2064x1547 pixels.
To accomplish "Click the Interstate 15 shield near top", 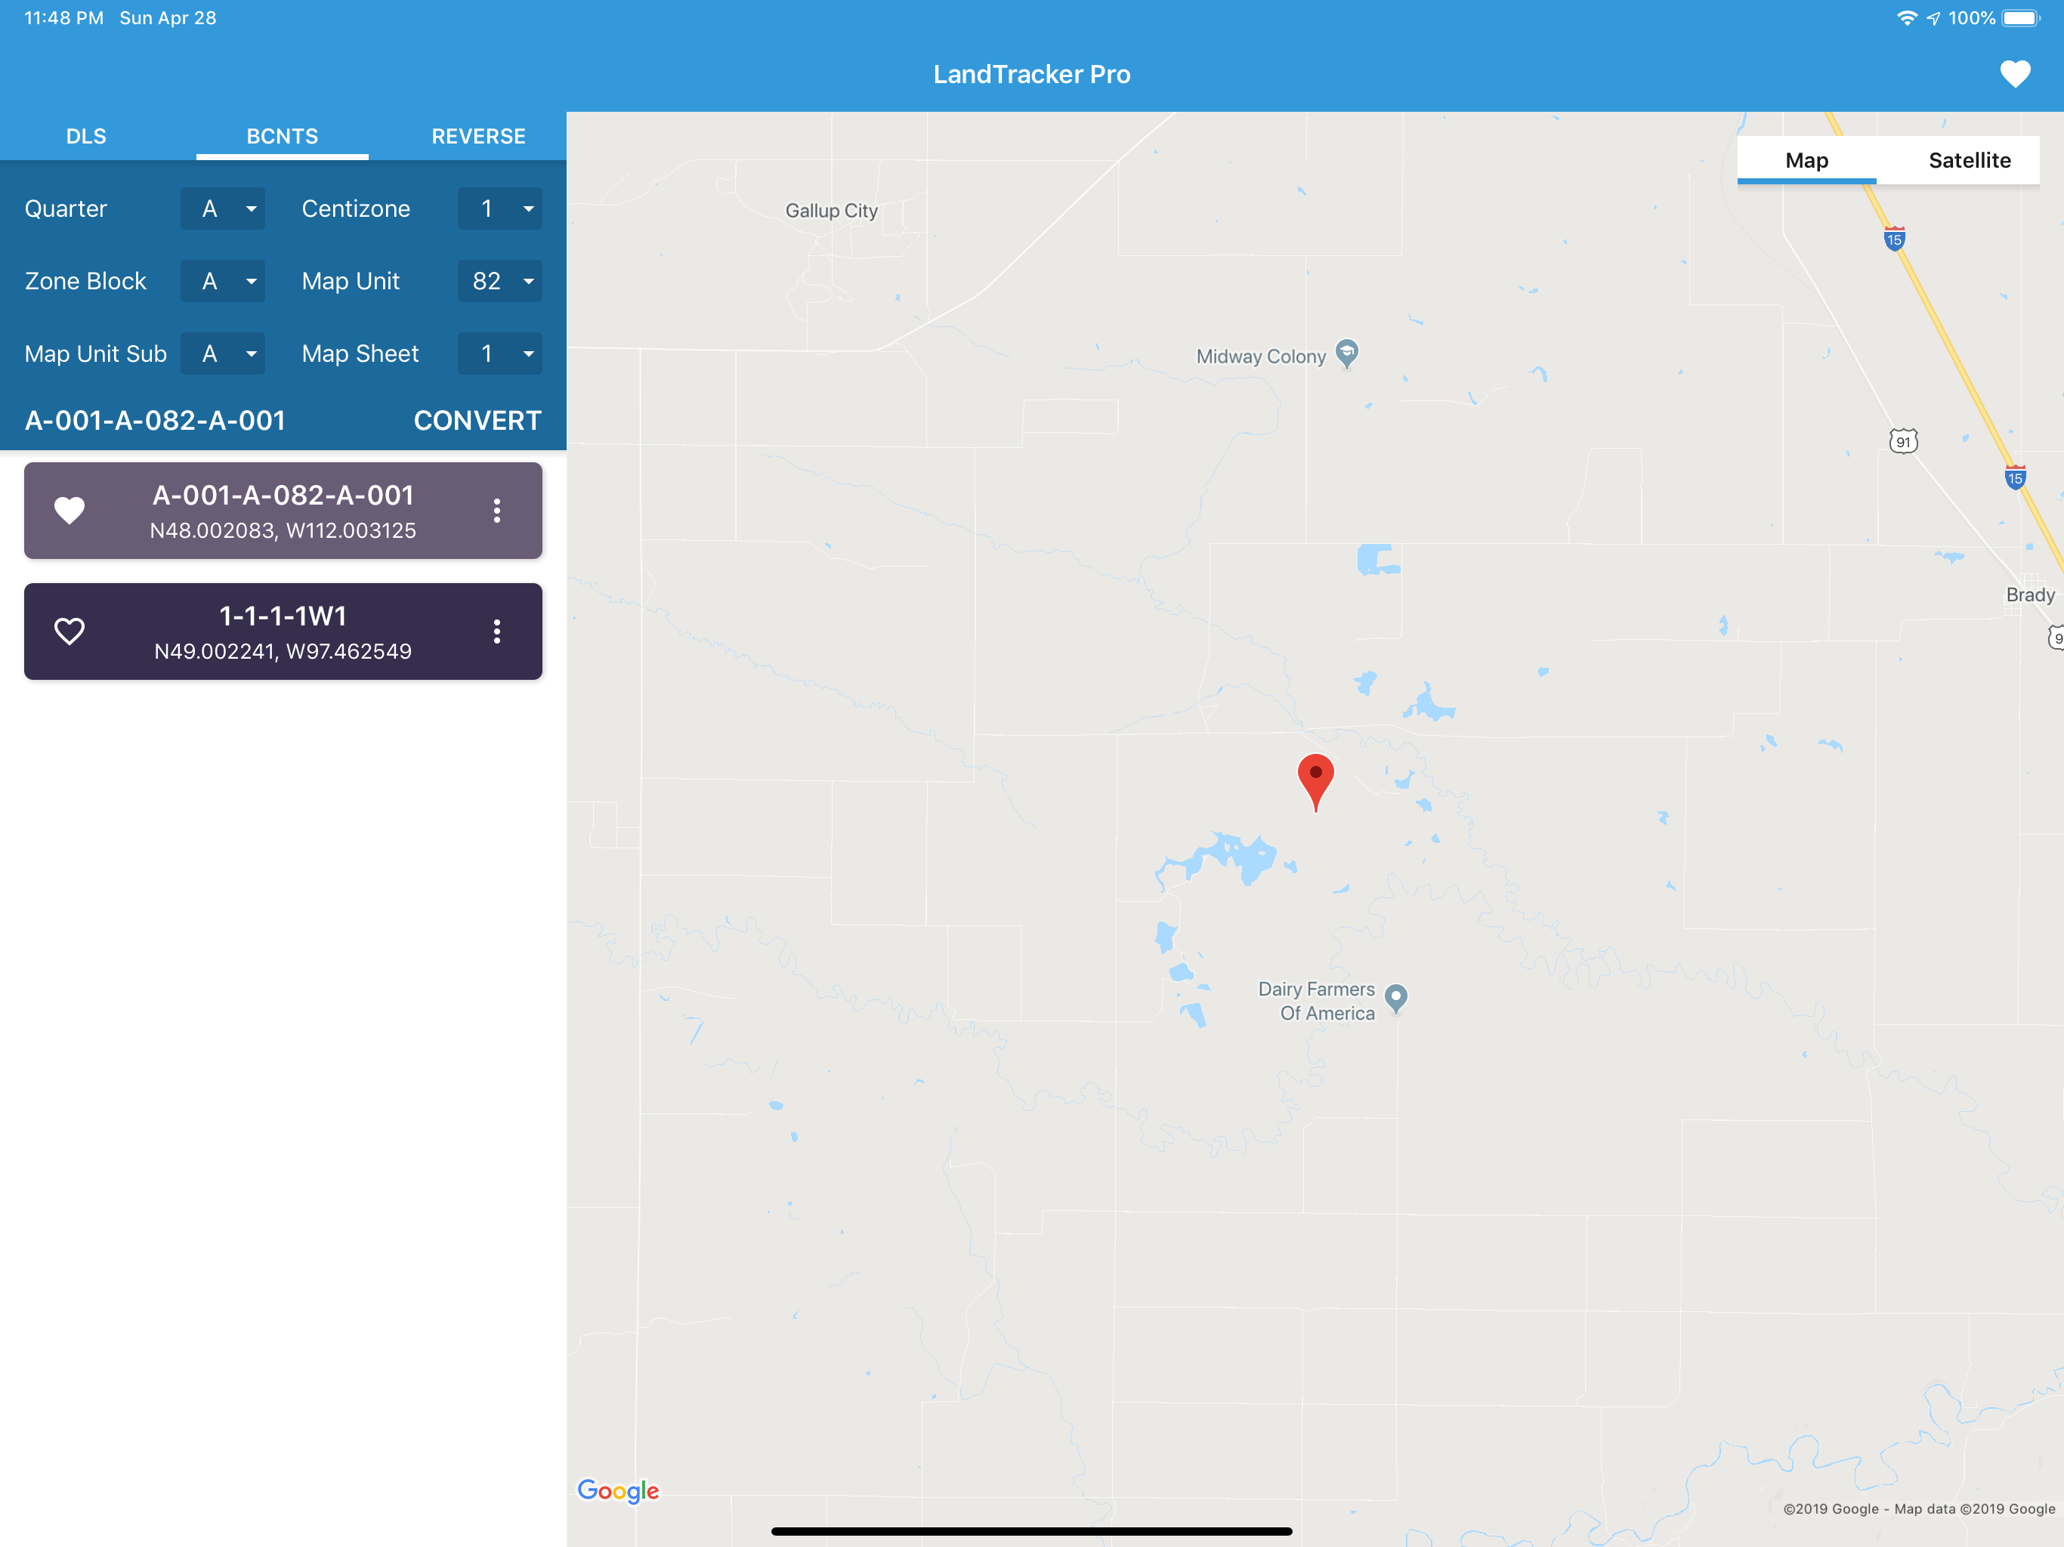I will (x=1893, y=239).
